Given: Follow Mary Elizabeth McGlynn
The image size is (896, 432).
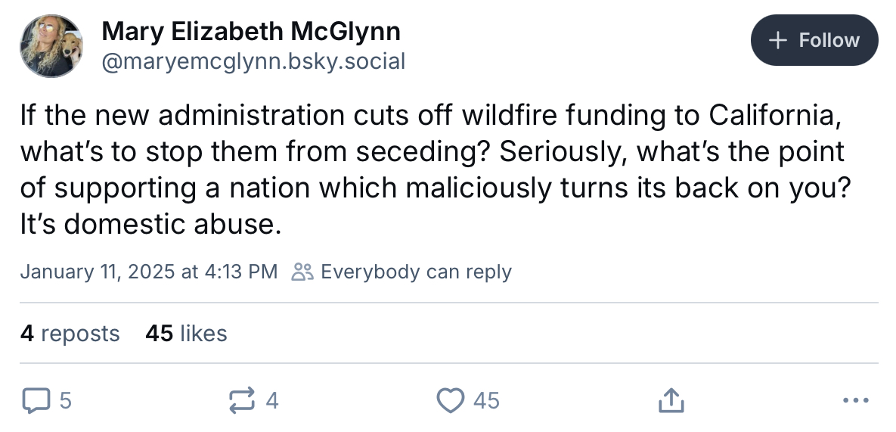Looking at the screenshot, I should 814,40.
